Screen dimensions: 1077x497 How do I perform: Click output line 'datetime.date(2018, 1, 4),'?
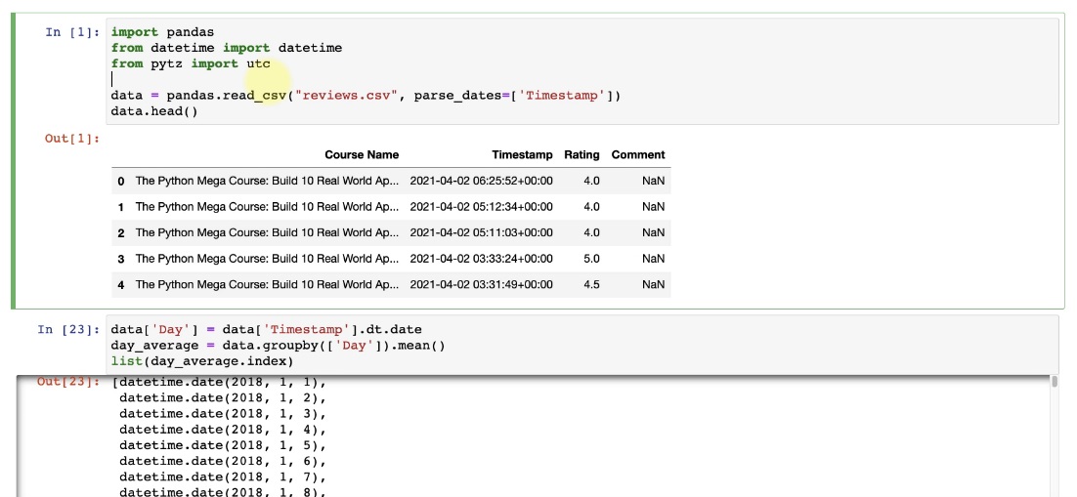(223, 429)
